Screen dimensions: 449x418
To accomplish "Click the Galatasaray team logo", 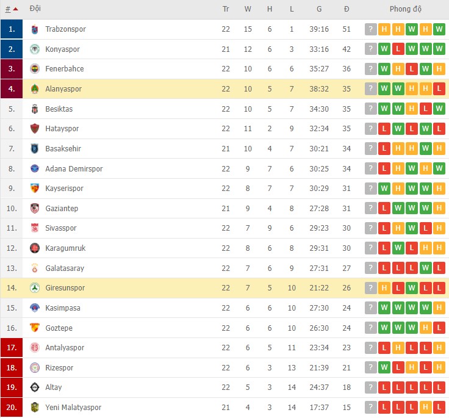I will pos(34,268).
